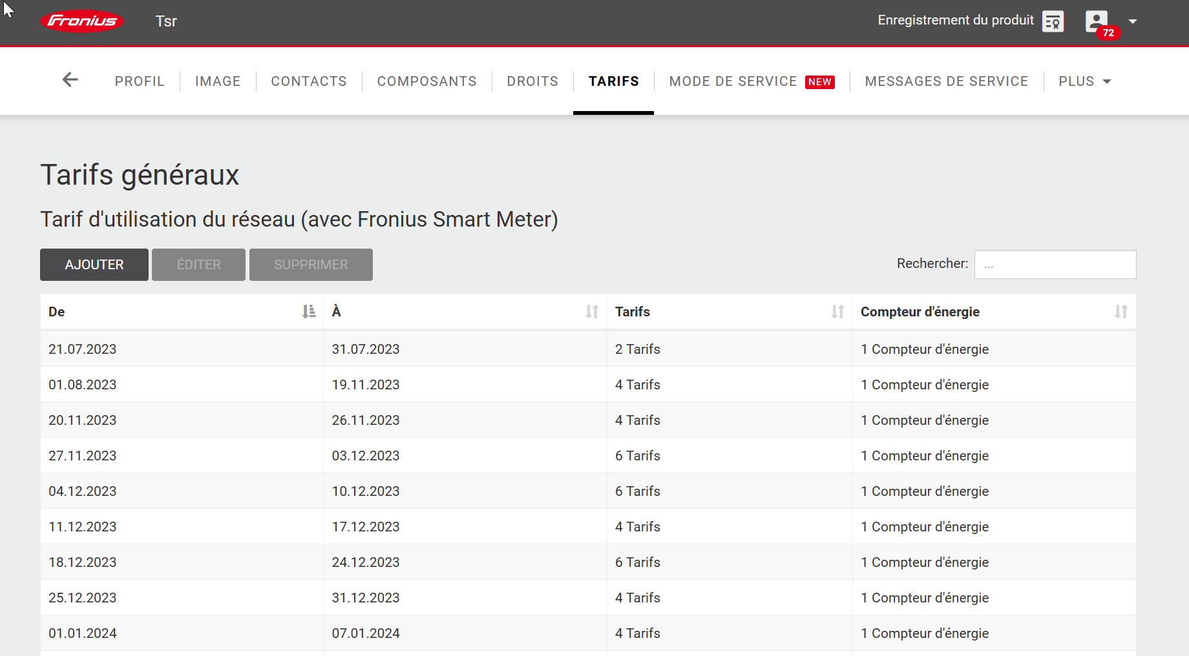Open the user account notifications icon
1189x656 pixels.
pyautogui.click(x=1097, y=22)
